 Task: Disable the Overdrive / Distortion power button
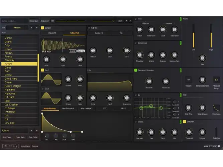136,70
